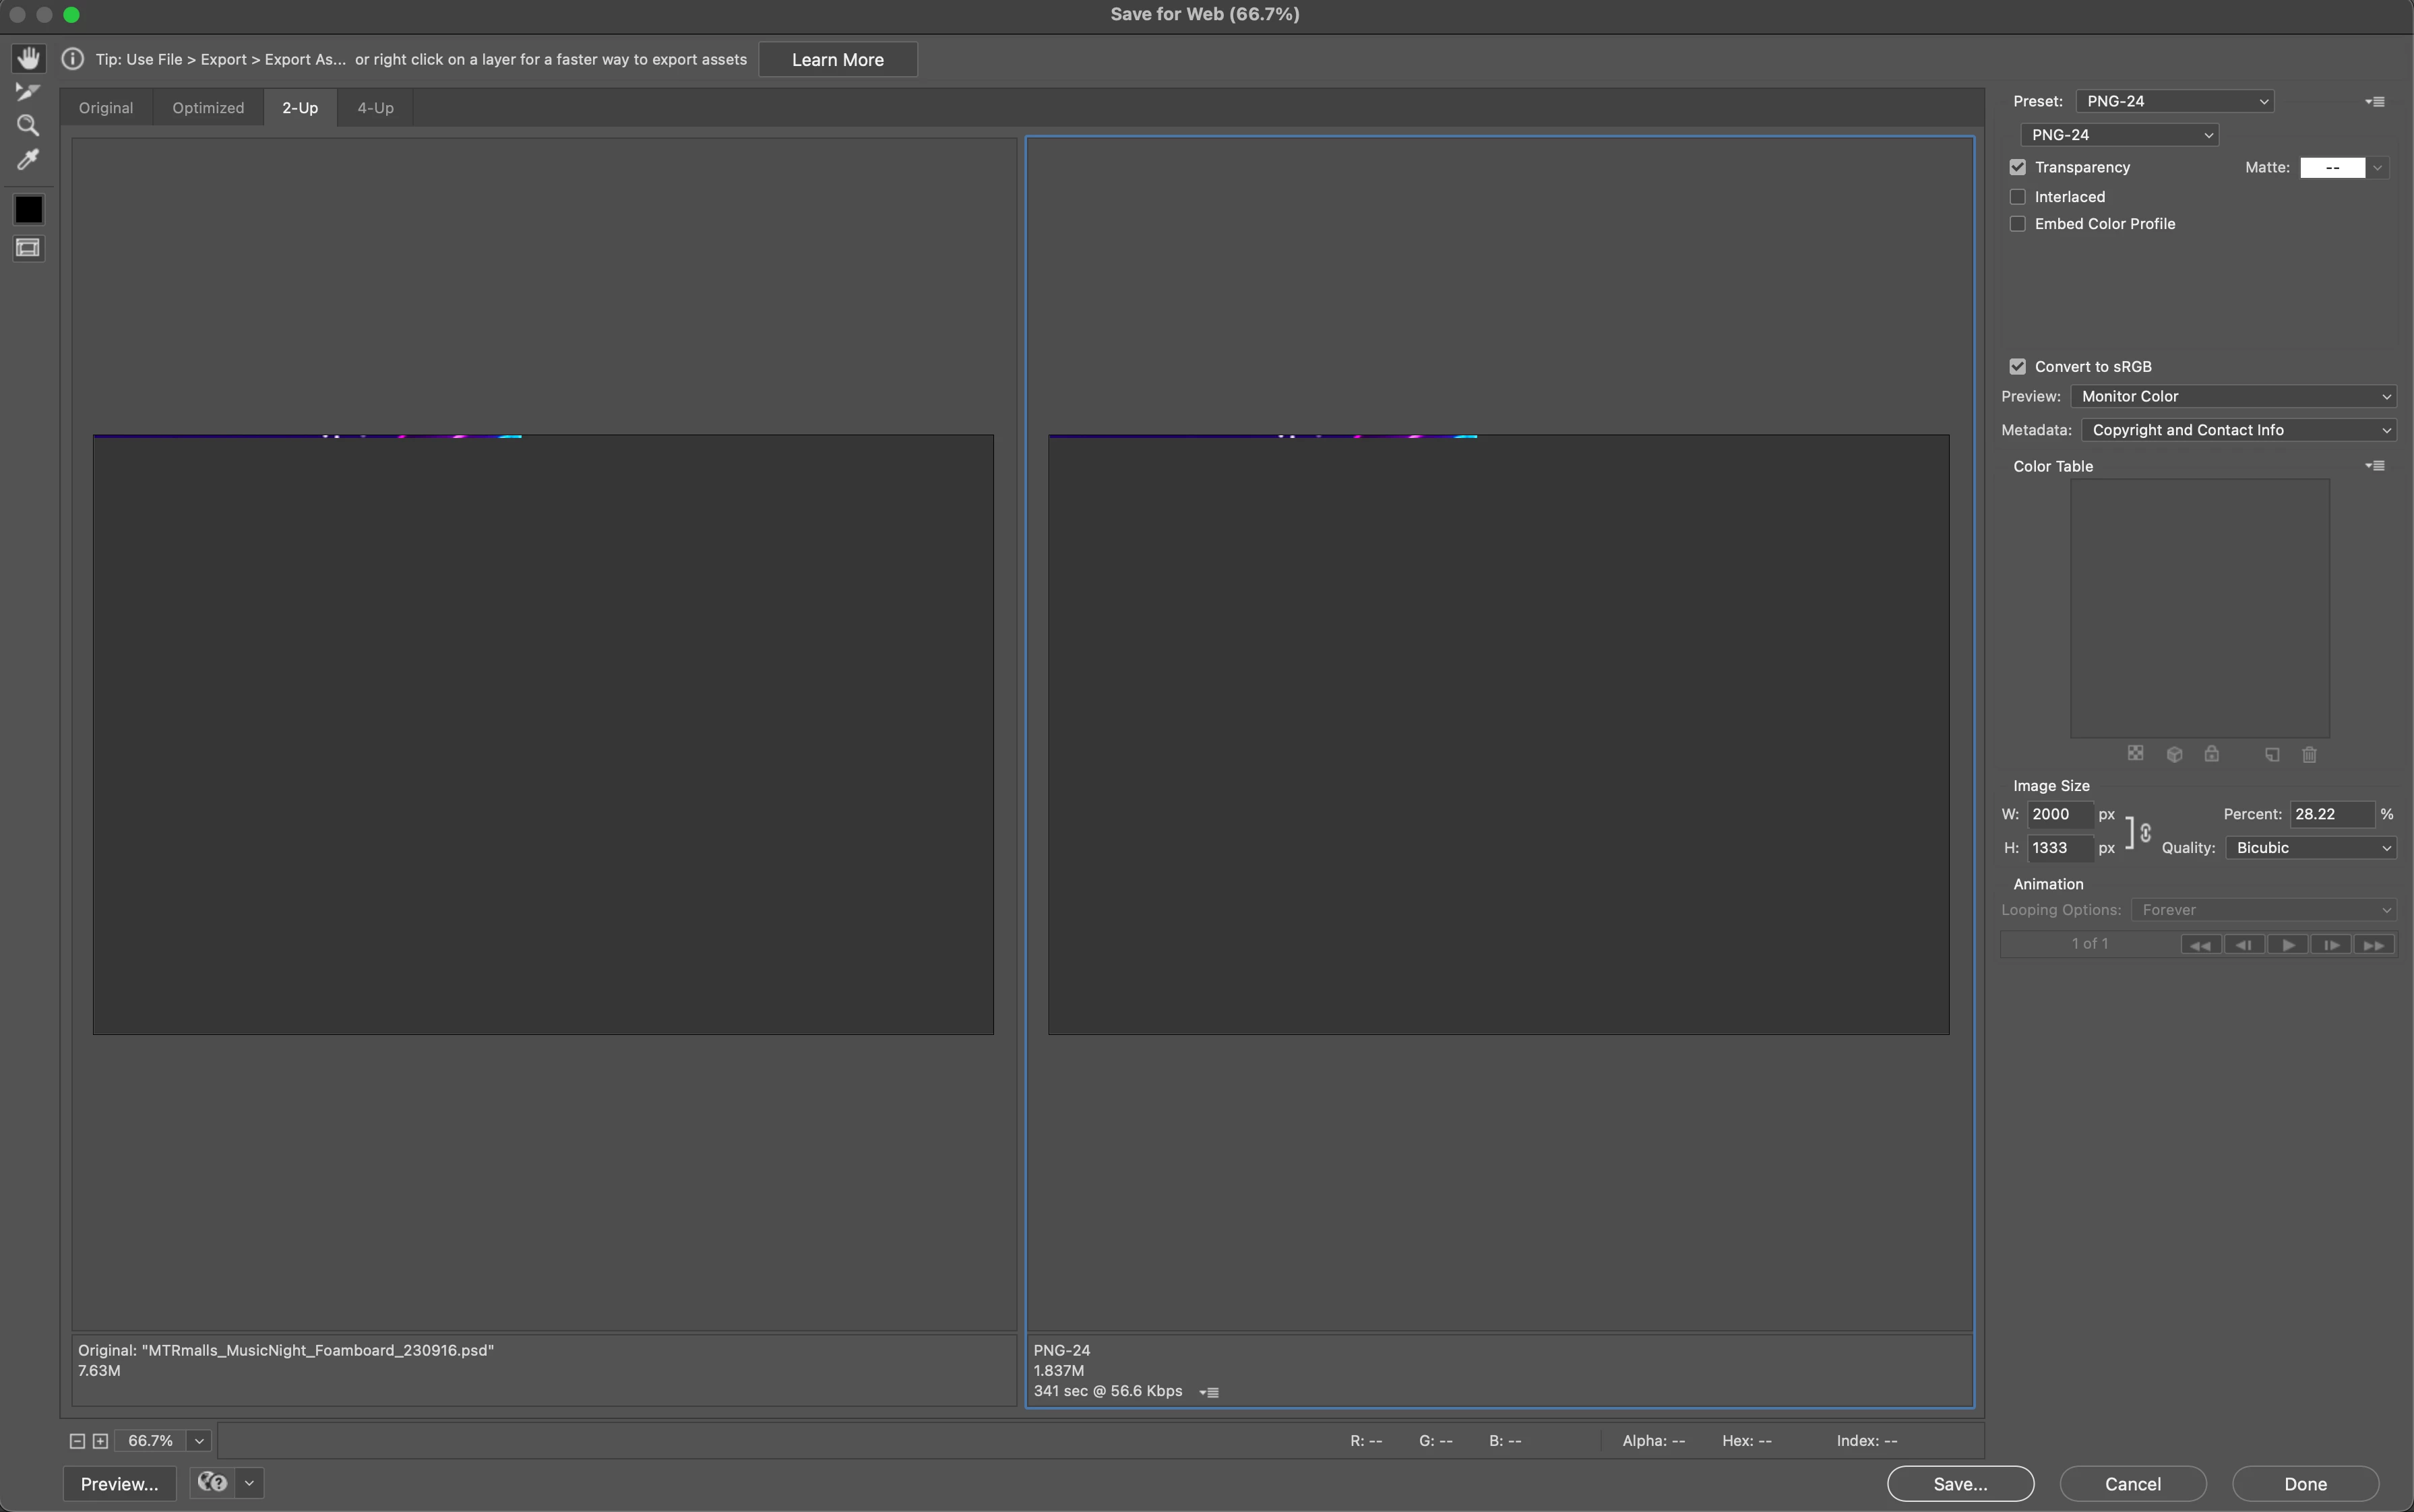Open the Metadata dropdown
The height and width of the screenshot is (1512, 2414).
[2238, 430]
